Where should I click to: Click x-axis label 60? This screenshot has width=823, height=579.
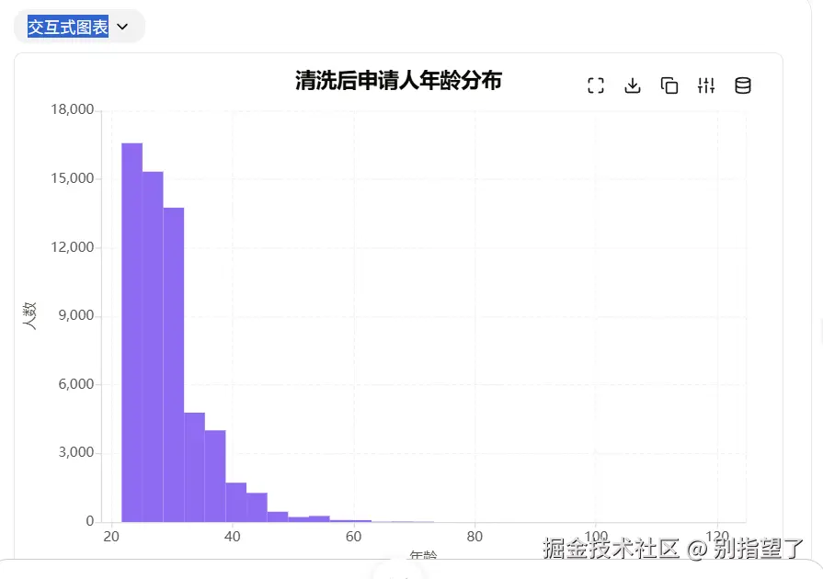coord(353,537)
